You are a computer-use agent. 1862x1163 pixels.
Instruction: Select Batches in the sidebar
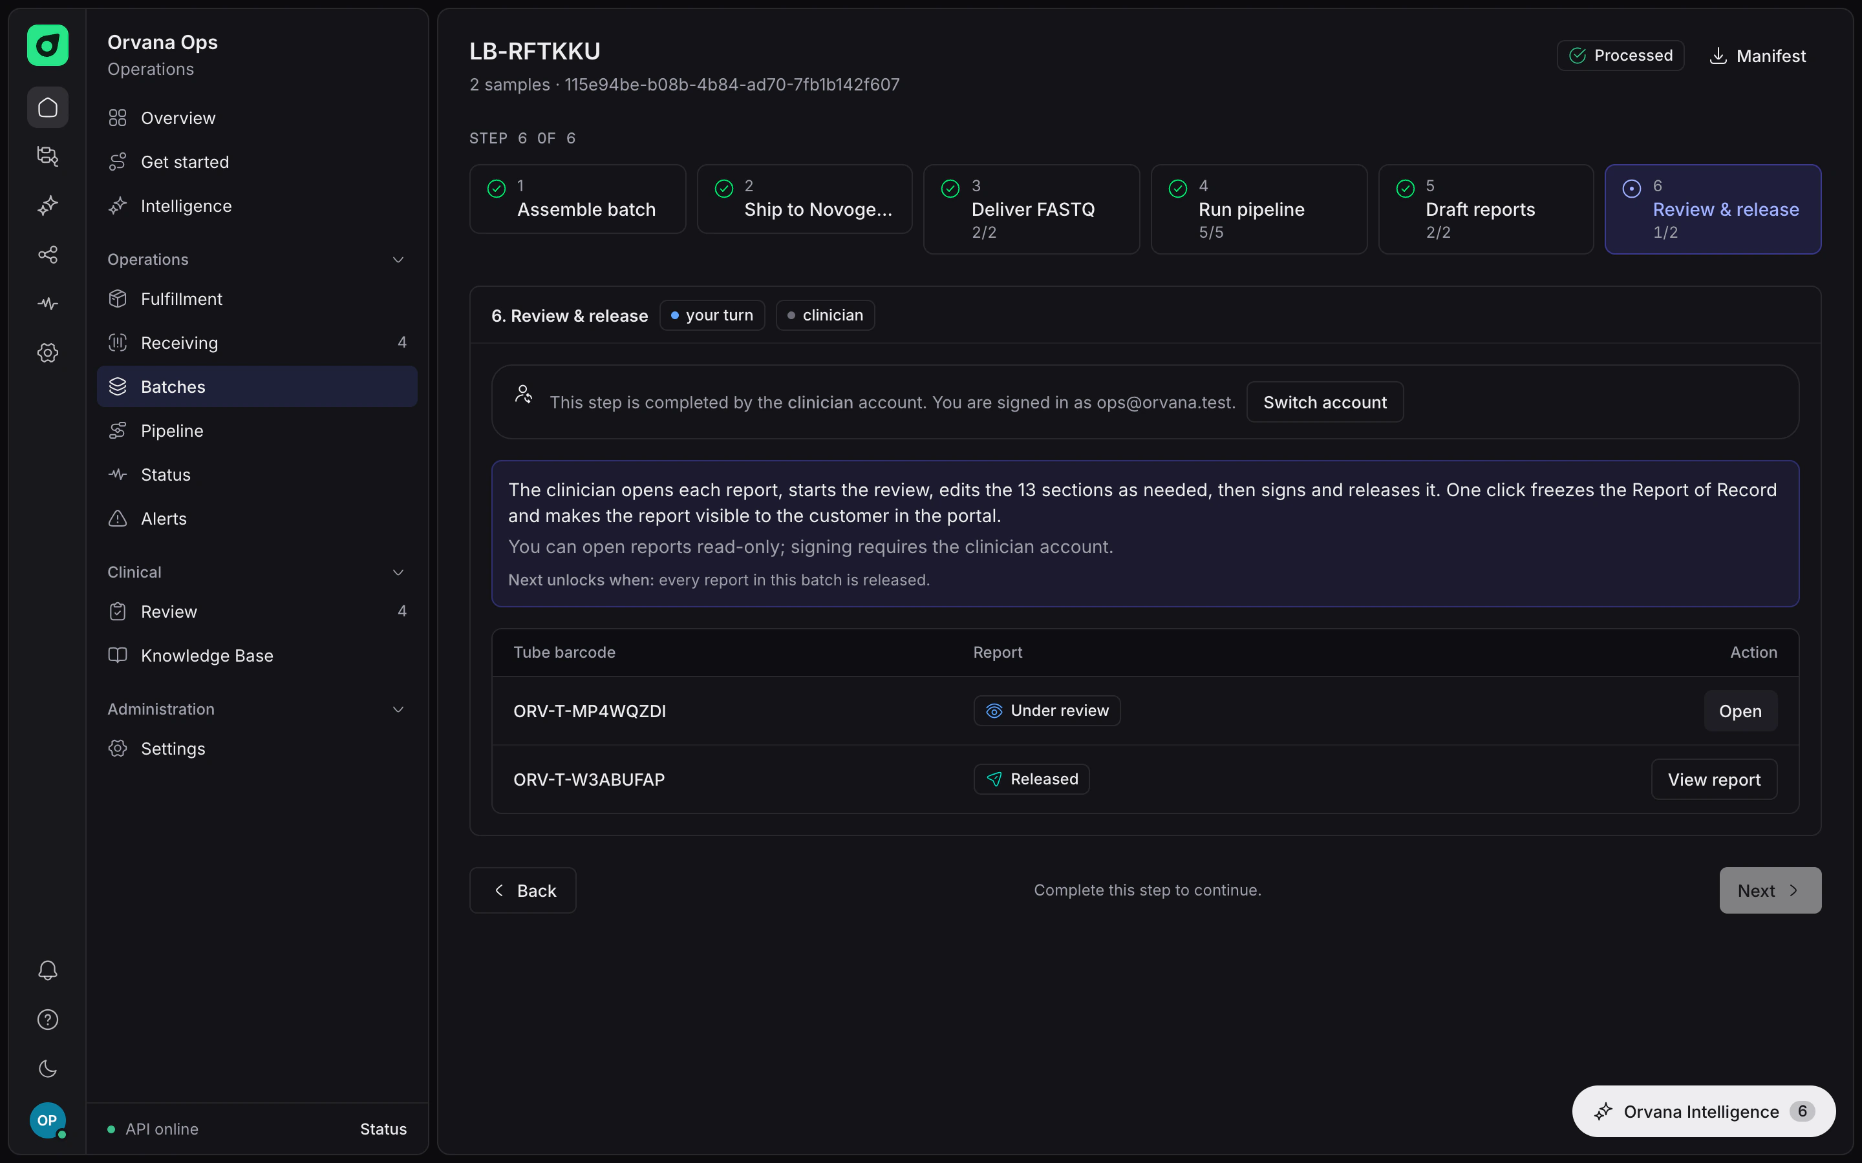[257, 386]
